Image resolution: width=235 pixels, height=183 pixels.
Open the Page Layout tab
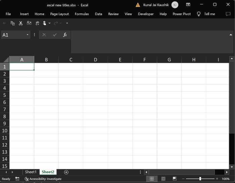(59, 14)
